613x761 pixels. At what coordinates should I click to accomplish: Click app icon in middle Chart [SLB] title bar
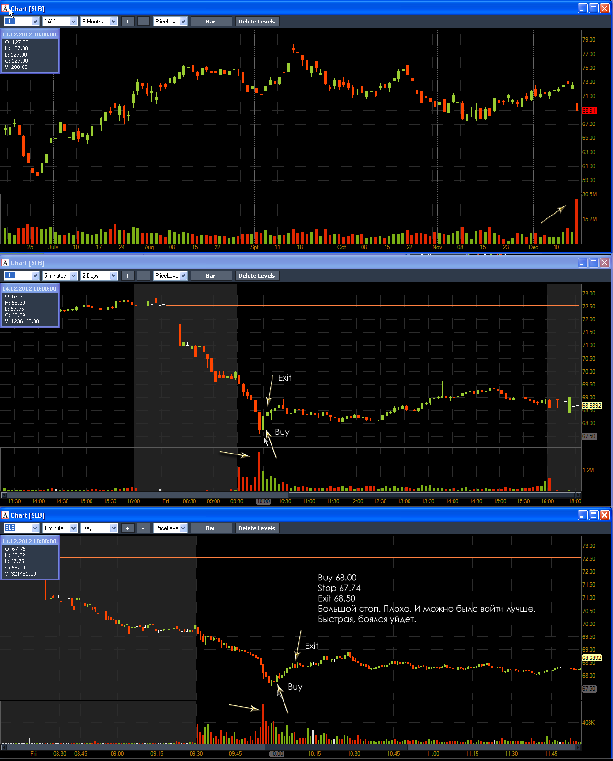click(5, 263)
